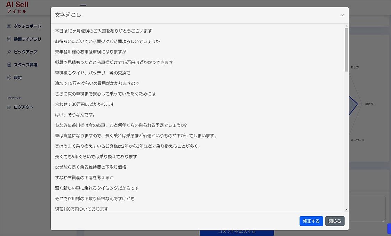Click the transcript scrollbar up arrow

tap(346, 26)
